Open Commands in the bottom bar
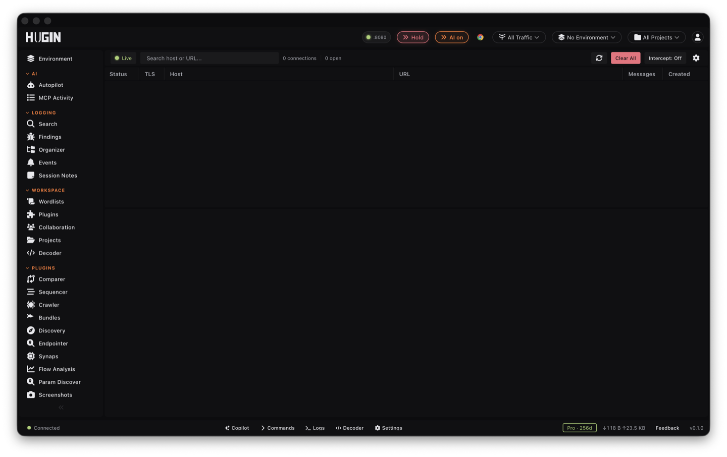The height and width of the screenshot is (457, 727). pos(278,428)
